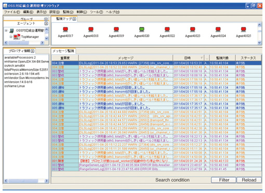
Task: Click agent tree horizontal scrollbar right arrow
Action: point(42,43)
